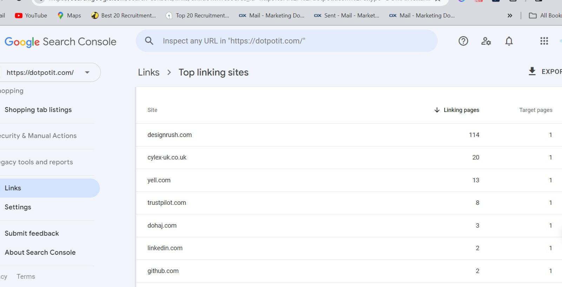This screenshot has width=562, height=287.
Task: Open the Google apps grid icon
Action: pos(544,41)
